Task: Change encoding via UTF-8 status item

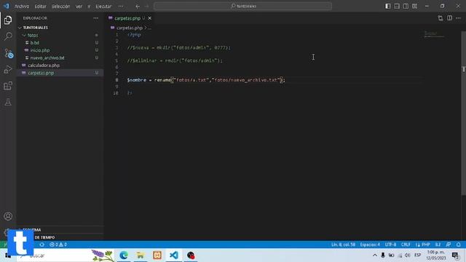Action: click(390, 245)
